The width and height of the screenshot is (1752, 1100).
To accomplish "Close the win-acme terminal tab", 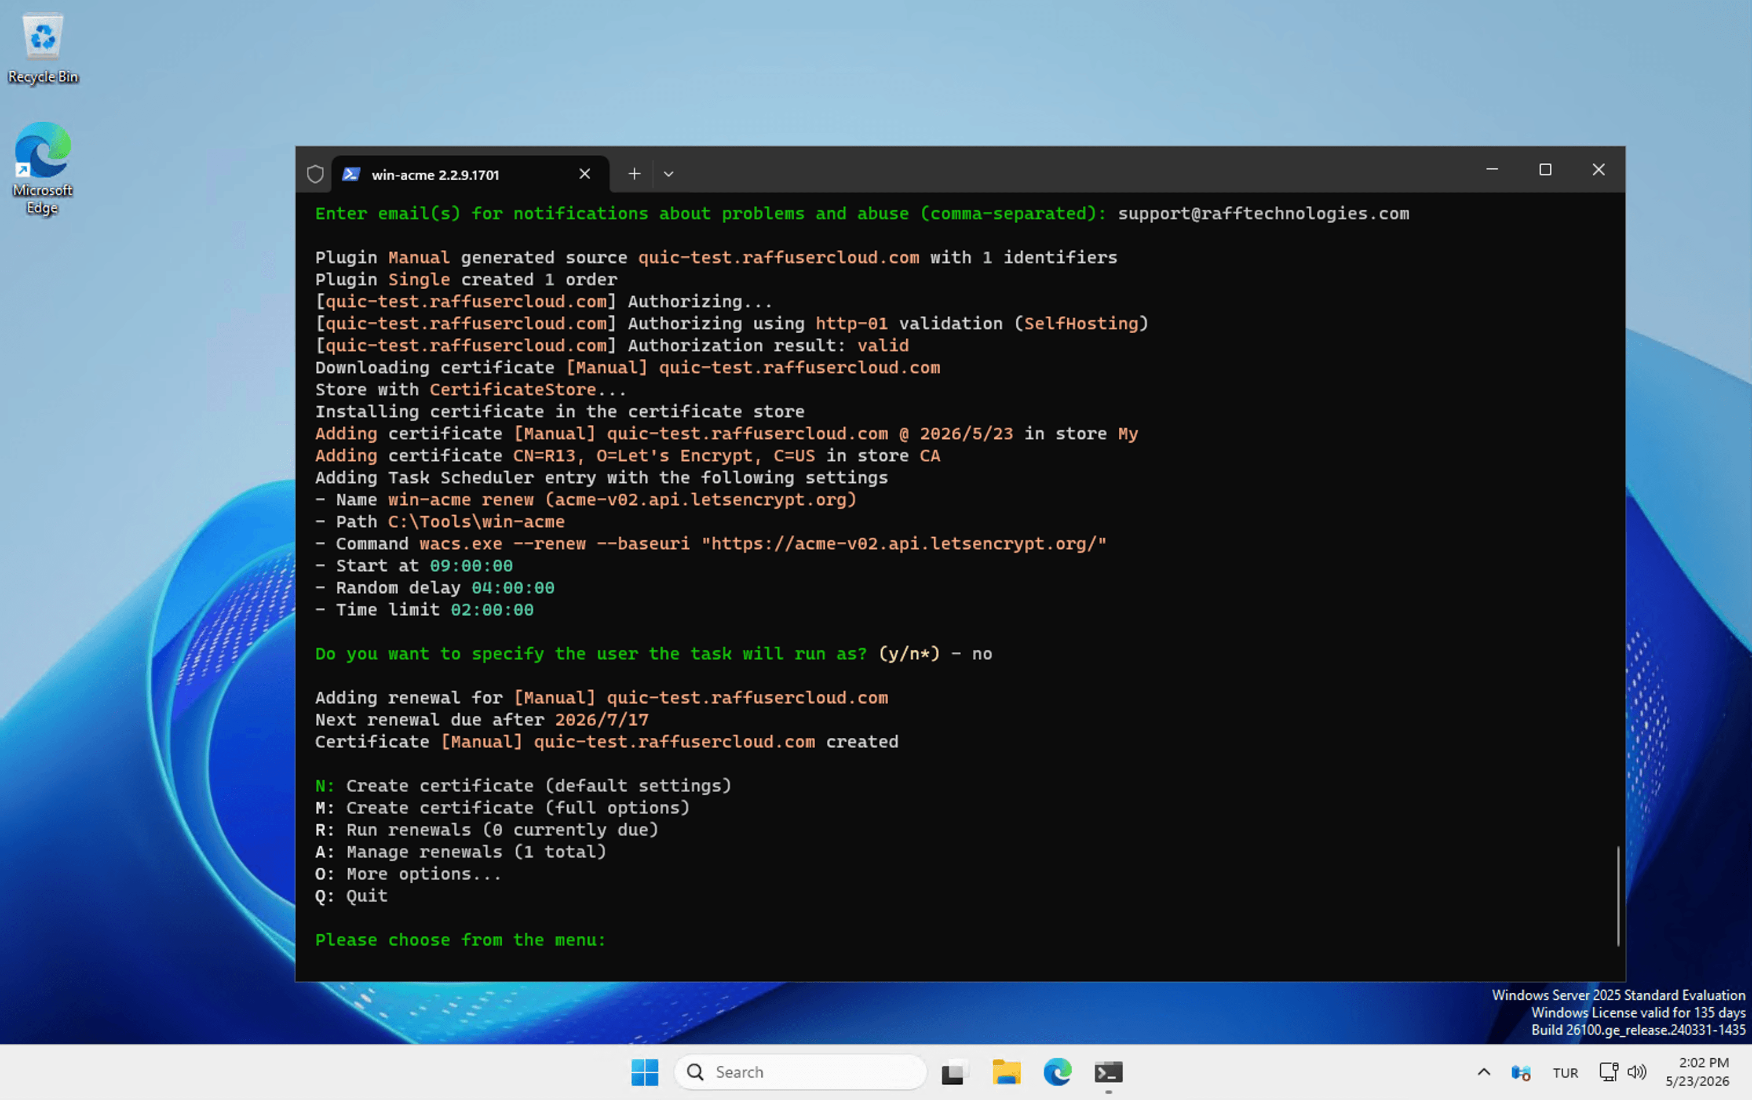I will pyautogui.click(x=584, y=174).
